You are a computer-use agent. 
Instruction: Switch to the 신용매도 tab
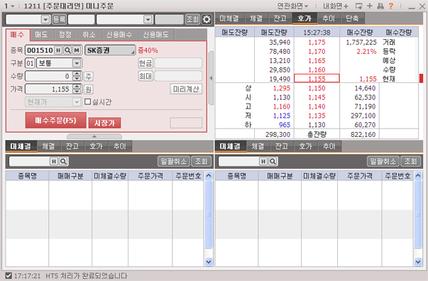click(156, 35)
